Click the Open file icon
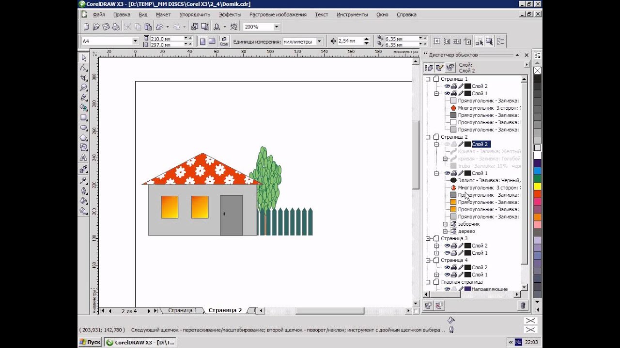 coord(96,27)
